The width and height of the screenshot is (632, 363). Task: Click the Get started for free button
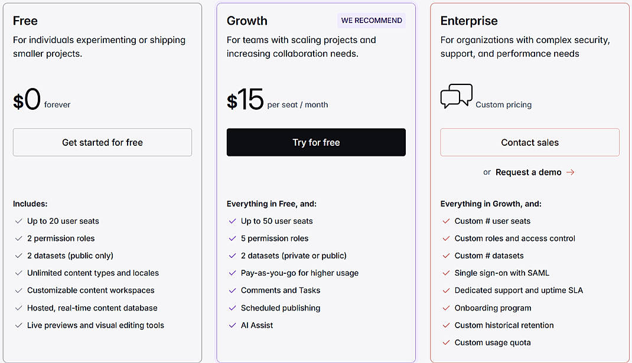point(102,142)
